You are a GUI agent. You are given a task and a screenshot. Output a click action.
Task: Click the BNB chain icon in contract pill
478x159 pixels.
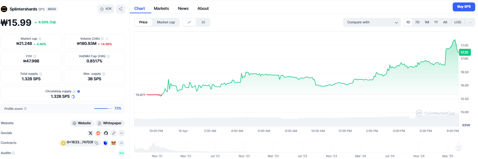[x=63, y=143]
